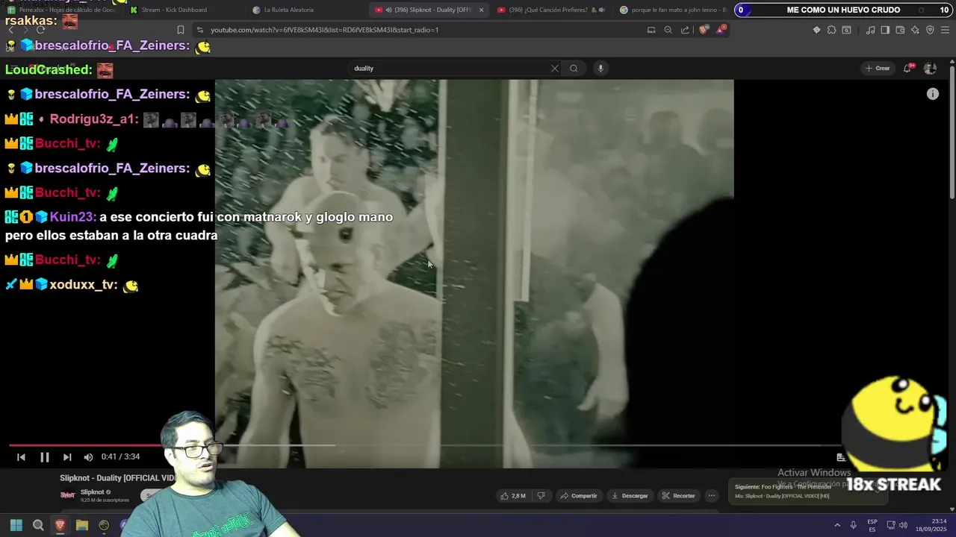Click the YouTube search magnifier button
Screen dimensions: 956x537
pyautogui.click(x=574, y=69)
